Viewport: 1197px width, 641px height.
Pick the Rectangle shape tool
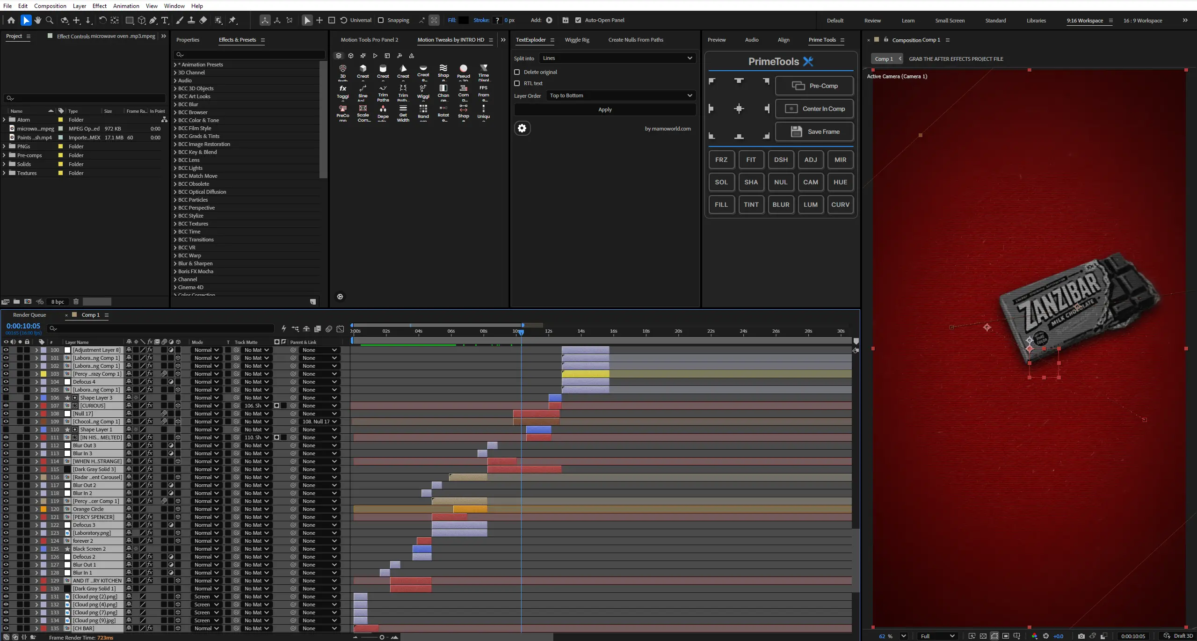(130, 20)
